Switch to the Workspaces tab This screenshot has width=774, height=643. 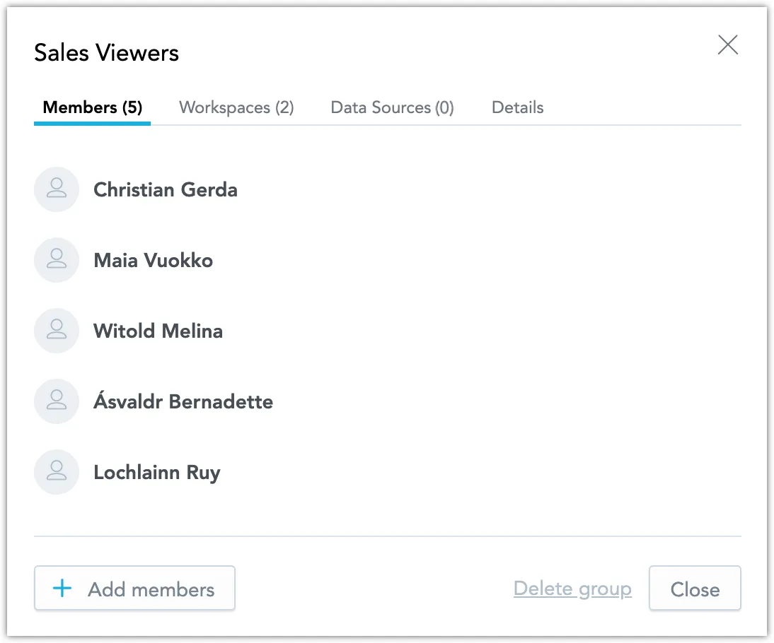(236, 107)
